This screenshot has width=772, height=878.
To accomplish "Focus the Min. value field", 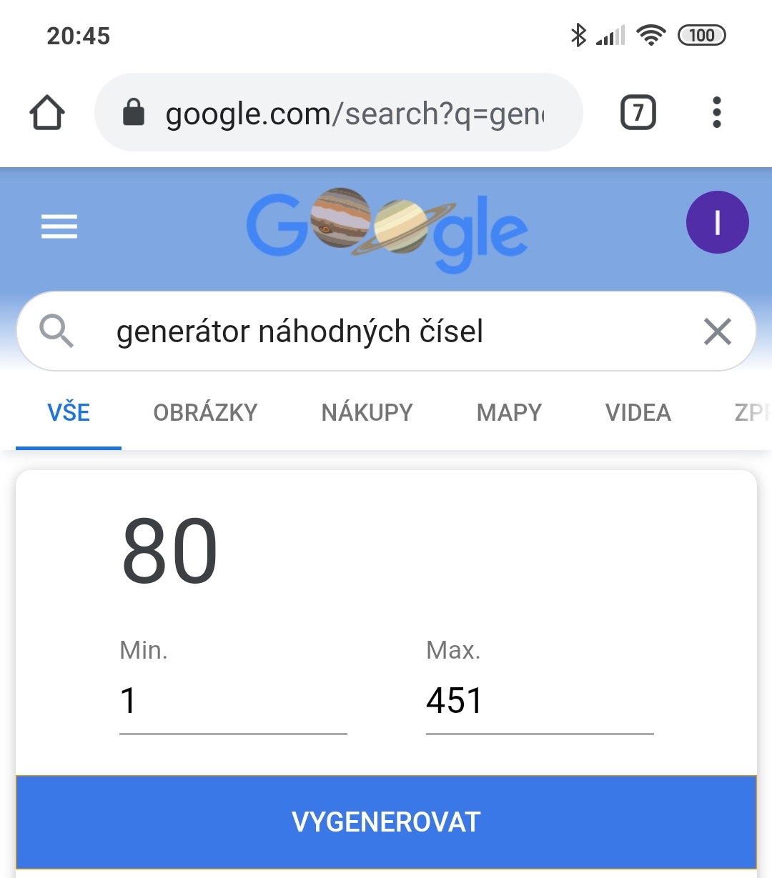I will [x=232, y=701].
